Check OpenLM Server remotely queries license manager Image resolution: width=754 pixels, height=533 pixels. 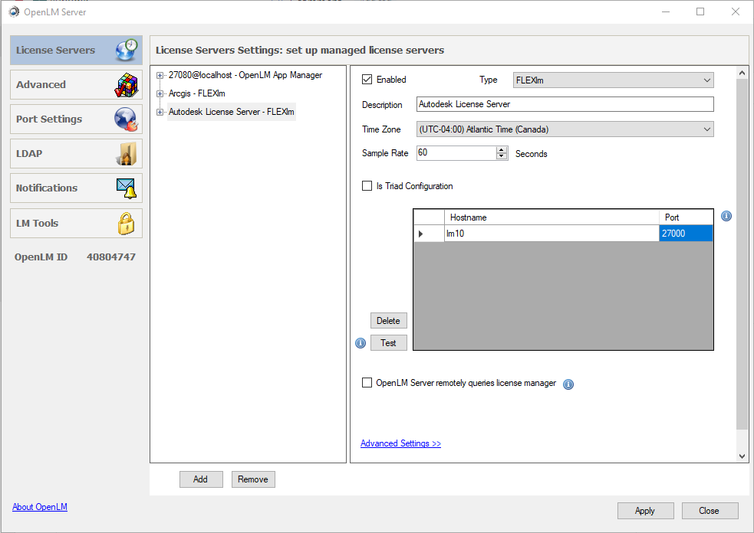coord(367,383)
